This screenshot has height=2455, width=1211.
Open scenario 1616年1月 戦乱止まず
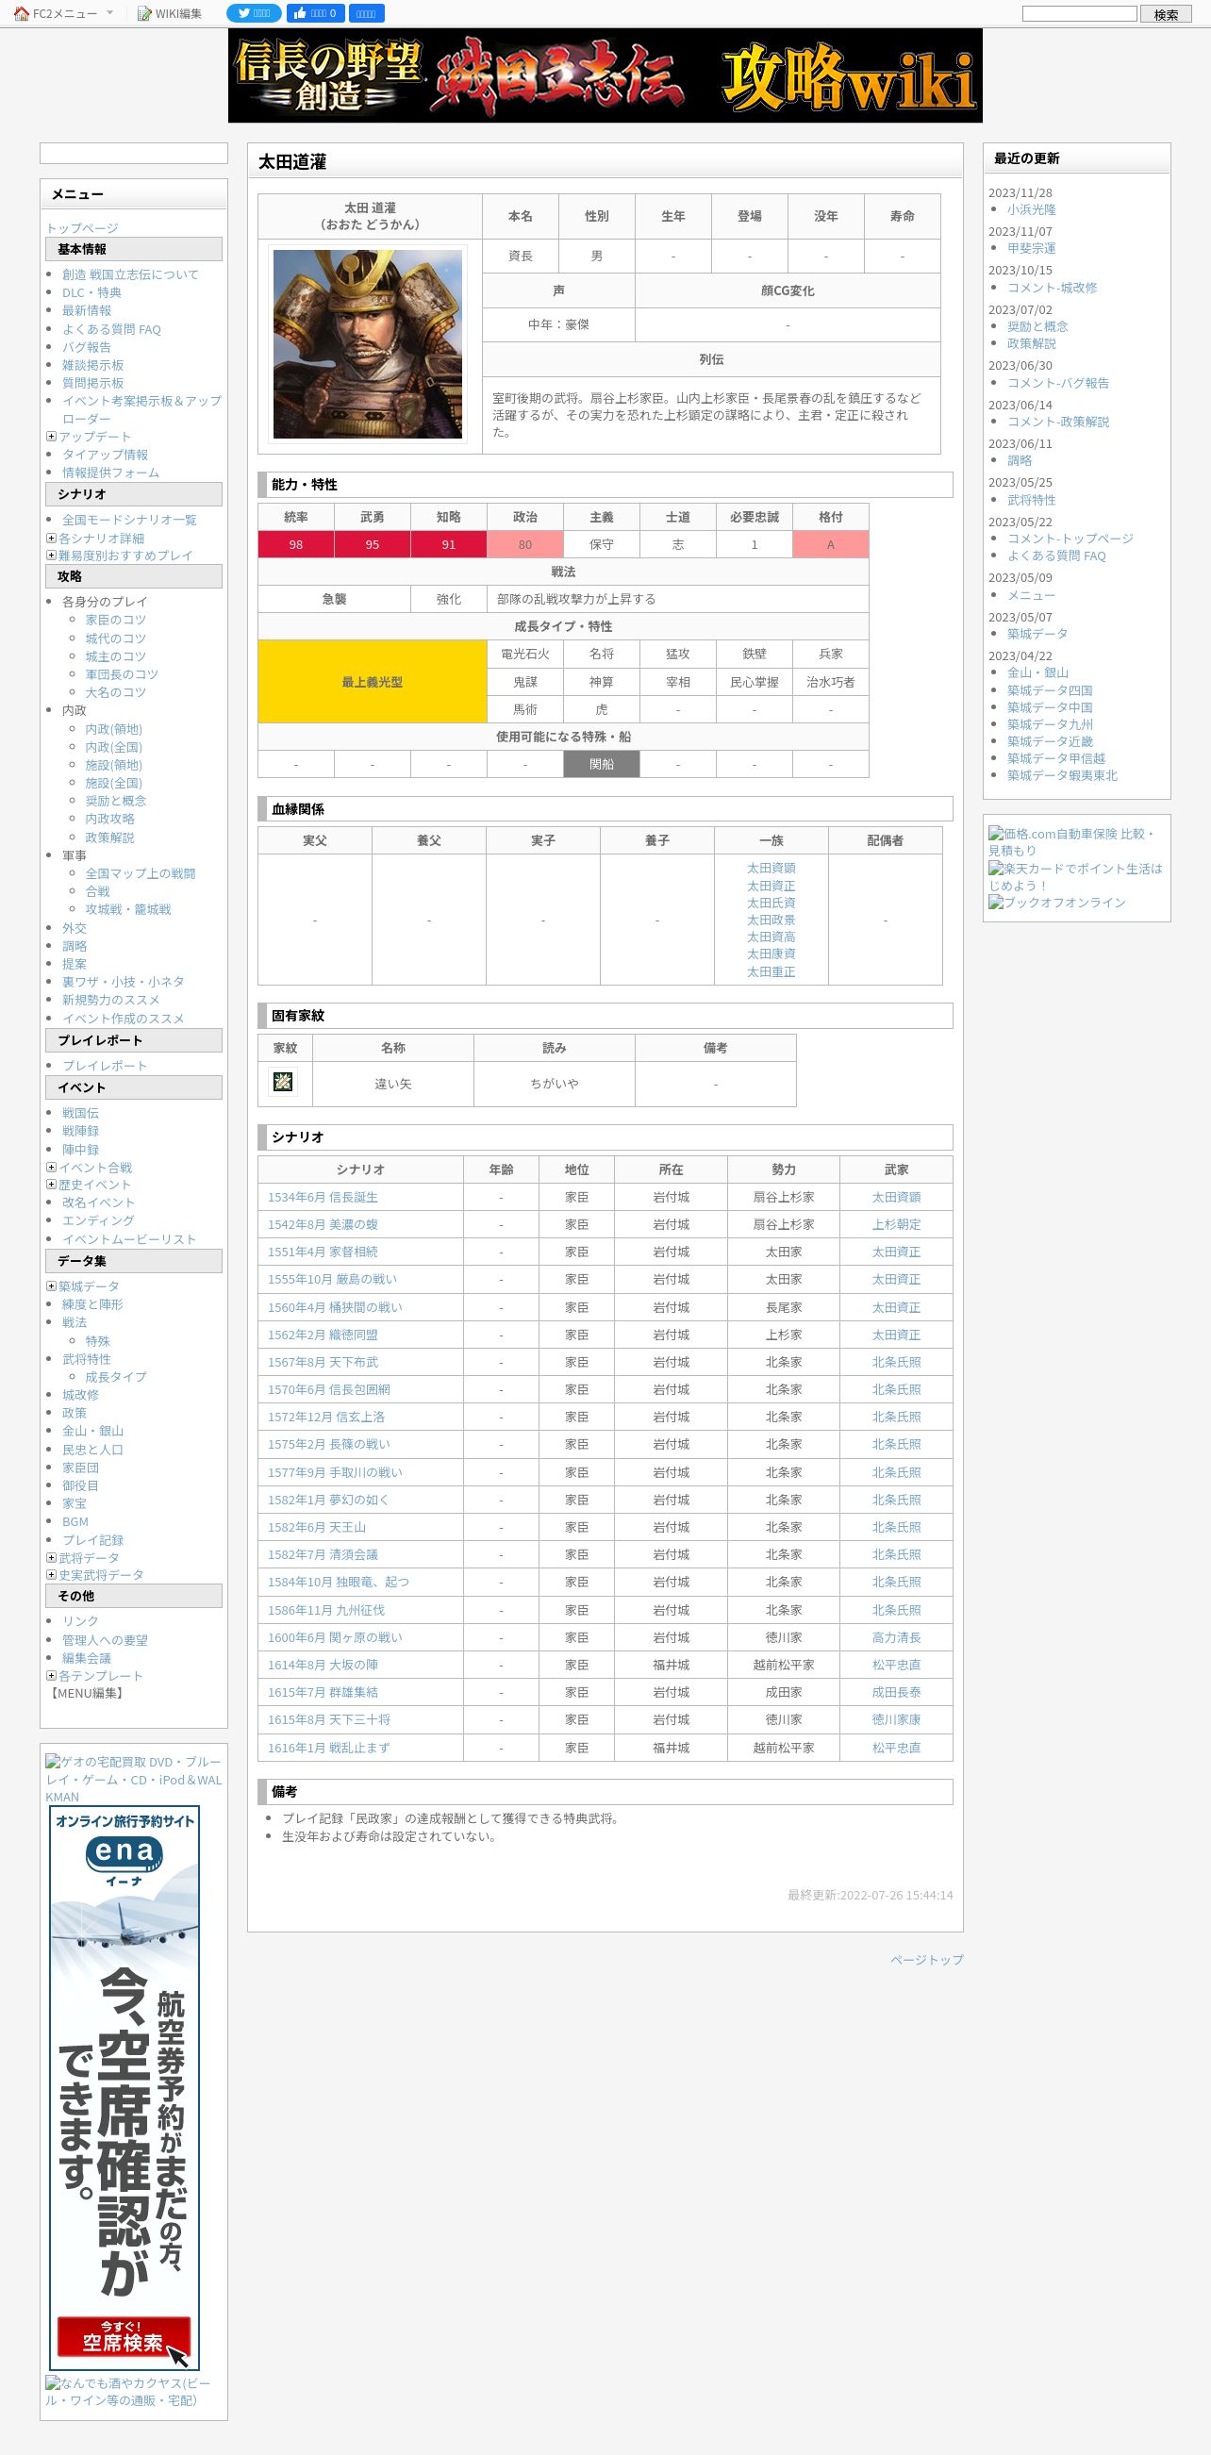point(329,1748)
